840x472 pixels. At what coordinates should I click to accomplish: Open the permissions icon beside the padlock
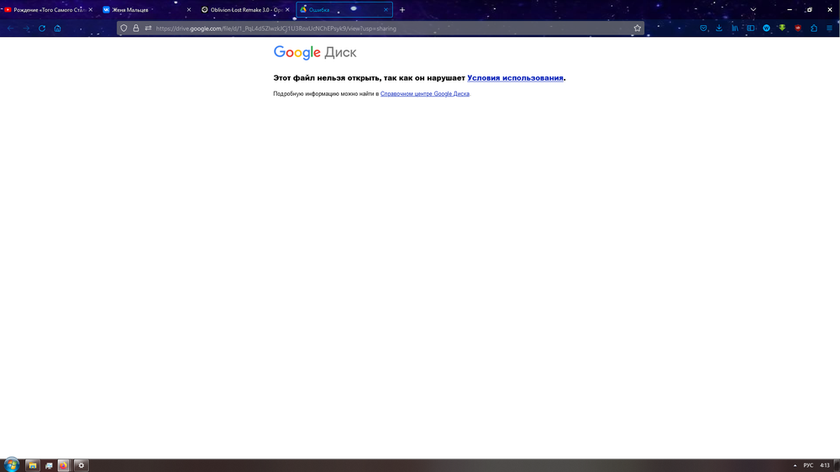click(x=149, y=29)
